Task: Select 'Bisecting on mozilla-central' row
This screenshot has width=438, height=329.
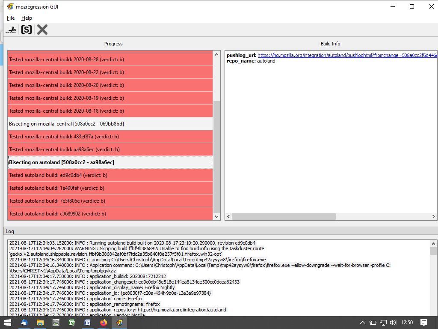Action: point(109,124)
